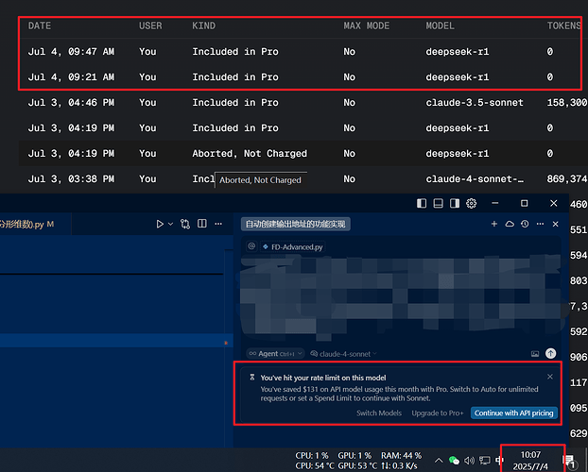Click the hourglass rate limit icon
588x472 pixels.
[x=252, y=378]
